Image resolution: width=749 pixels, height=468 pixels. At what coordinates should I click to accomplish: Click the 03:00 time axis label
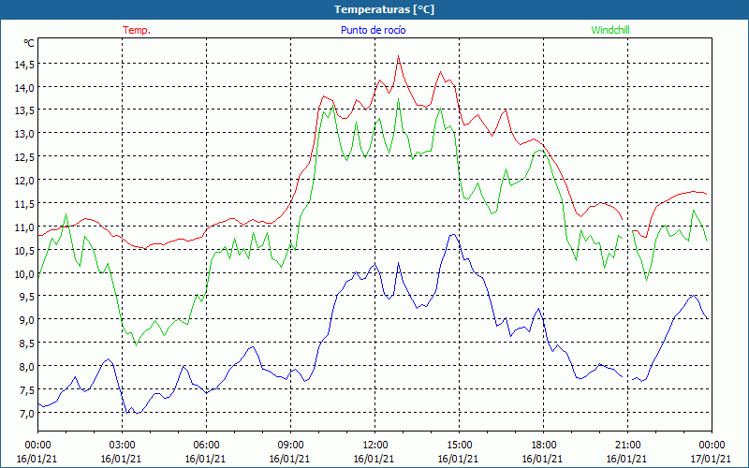pos(122,446)
